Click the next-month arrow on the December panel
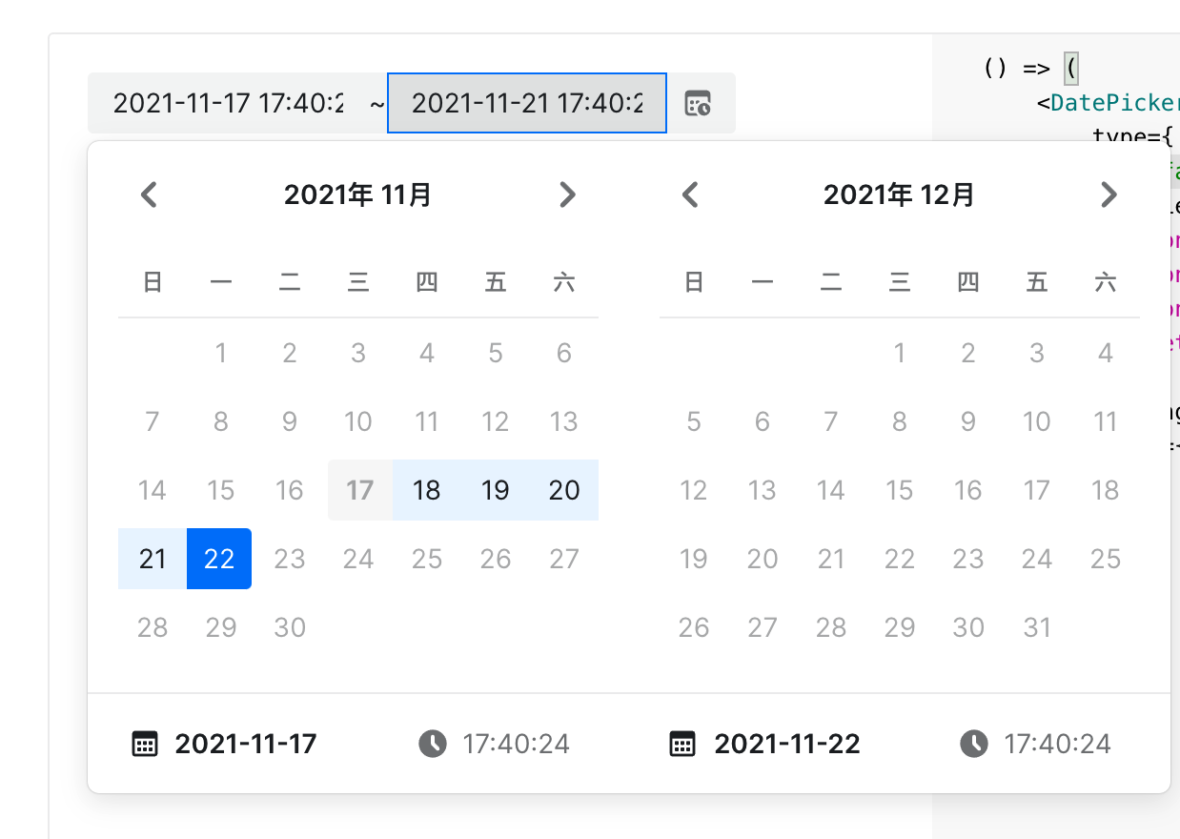The image size is (1180, 839). pos(1109,194)
